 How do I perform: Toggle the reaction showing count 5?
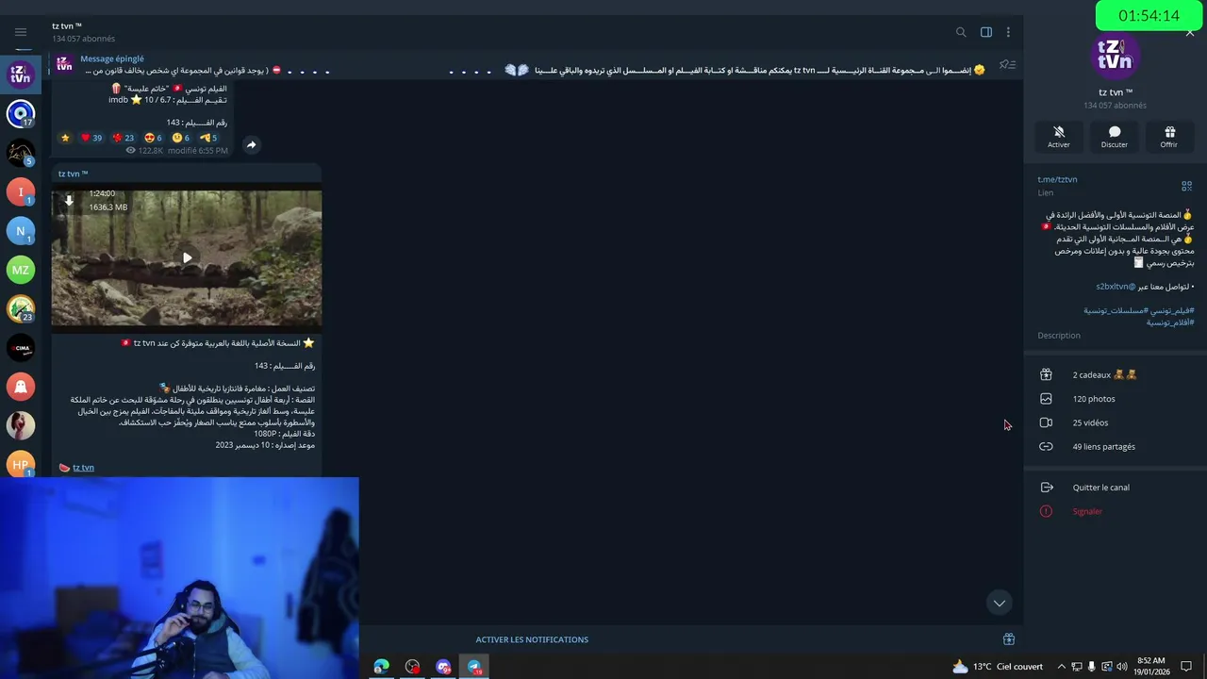[x=208, y=138]
